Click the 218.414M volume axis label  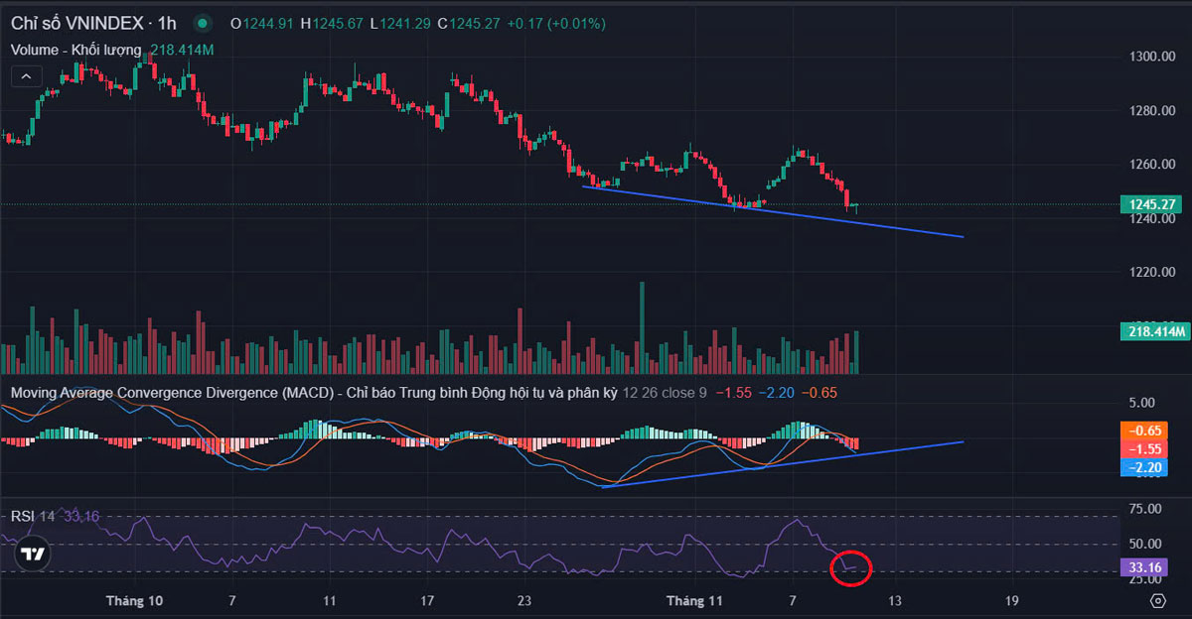click(x=1153, y=331)
